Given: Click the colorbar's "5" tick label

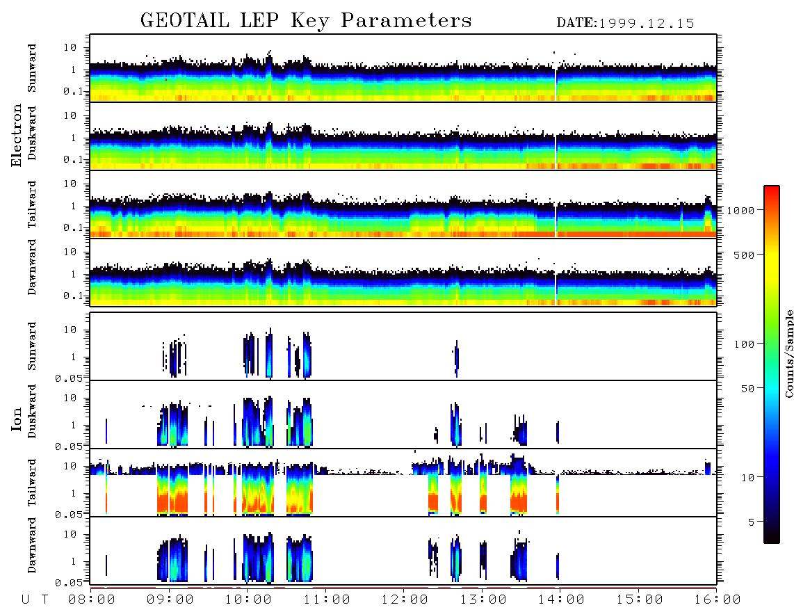Looking at the screenshot, I should click(x=751, y=522).
